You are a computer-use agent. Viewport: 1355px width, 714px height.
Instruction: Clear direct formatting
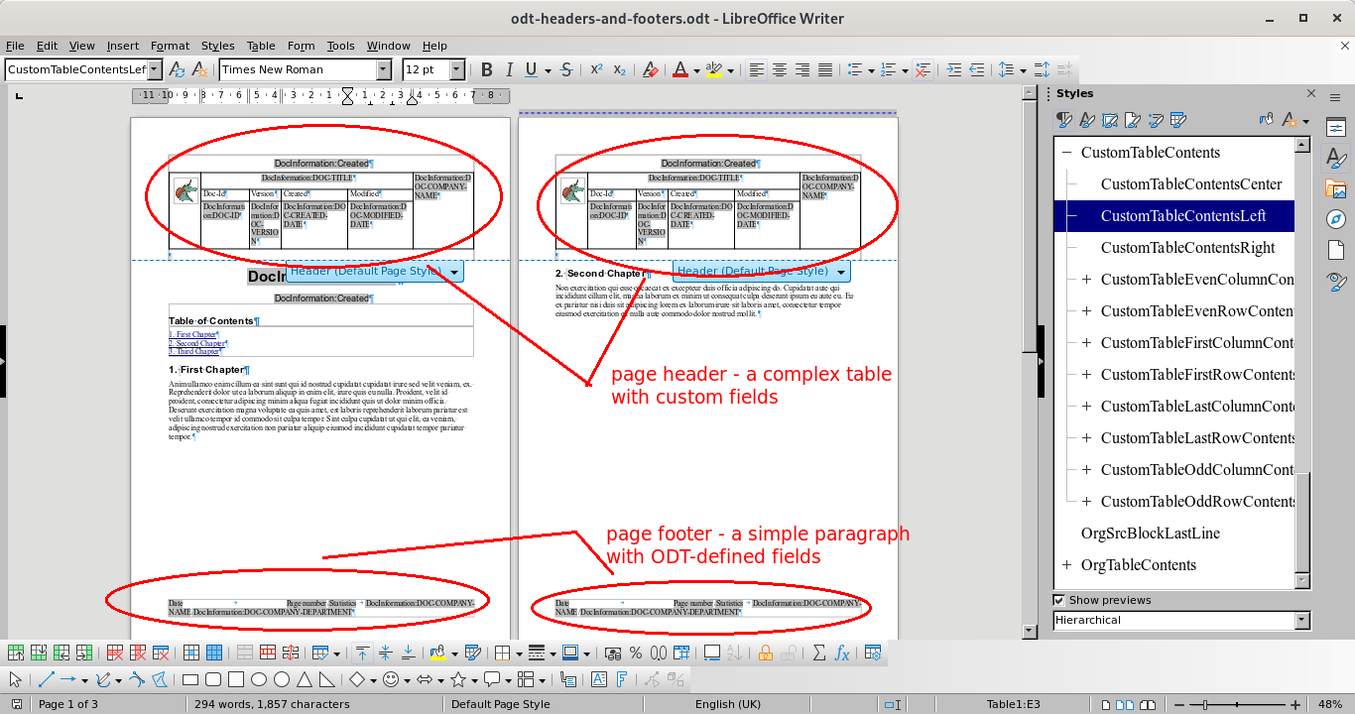pyautogui.click(x=650, y=69)
